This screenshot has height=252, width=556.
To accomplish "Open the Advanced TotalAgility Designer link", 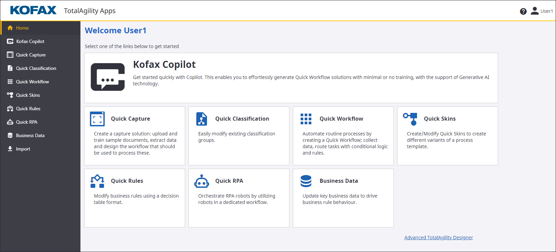I will click(x=439, y=238).
